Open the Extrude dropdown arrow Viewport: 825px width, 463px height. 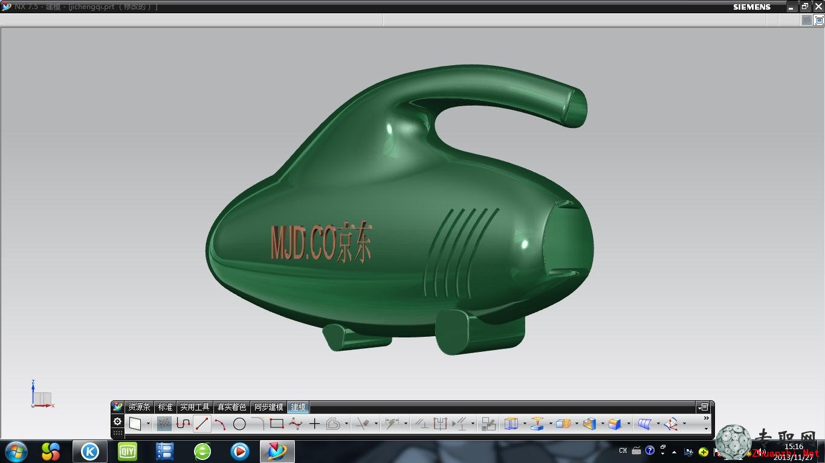click(x=525, y=424)
